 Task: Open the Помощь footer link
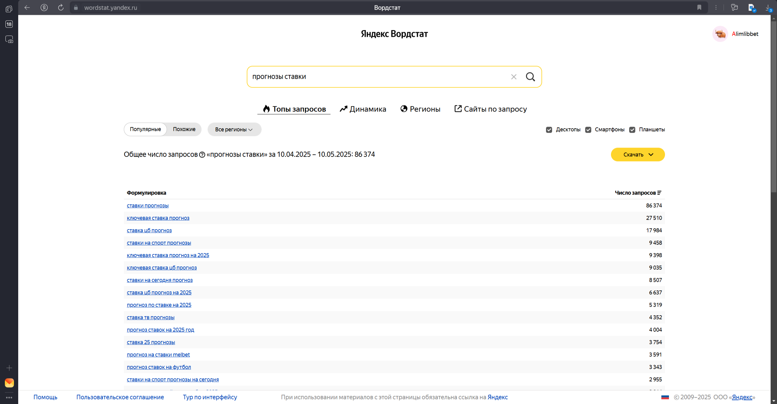click(45, 397)
